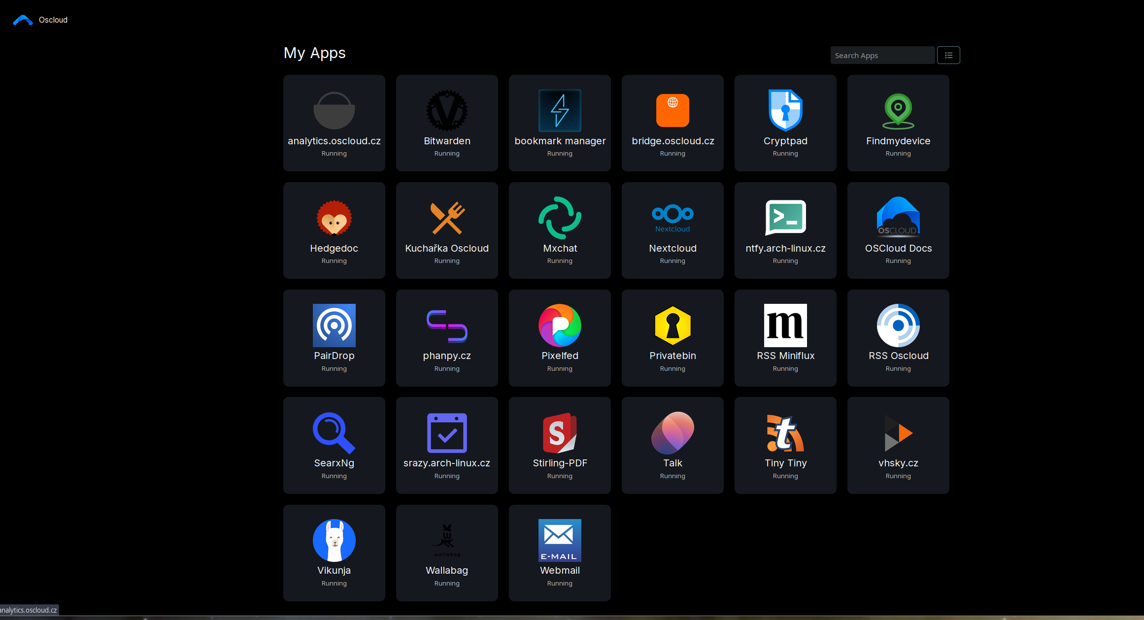Viewport: 1144px width, 620px height.
Task: Open analytics.oscloud.cz app label
Action: pyautogui.click(x=334, y=141)
